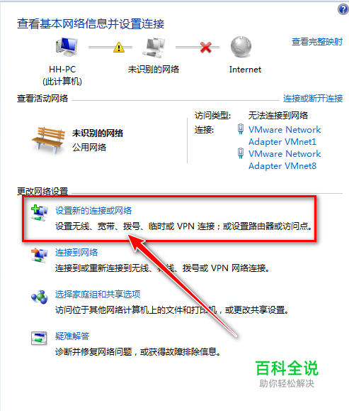
Task: Click the VMnet1 adapter plug icon
Action: click(241, 129)
